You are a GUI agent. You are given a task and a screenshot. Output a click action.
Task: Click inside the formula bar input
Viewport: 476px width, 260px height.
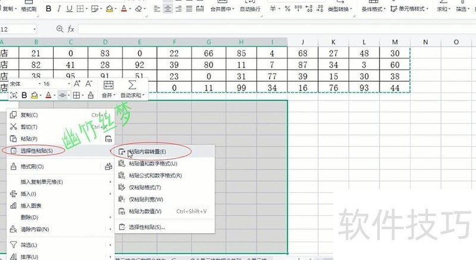[277, 29]
